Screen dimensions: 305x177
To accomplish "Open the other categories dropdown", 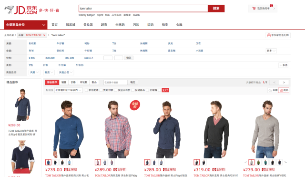I will click(x=66, y=73).
